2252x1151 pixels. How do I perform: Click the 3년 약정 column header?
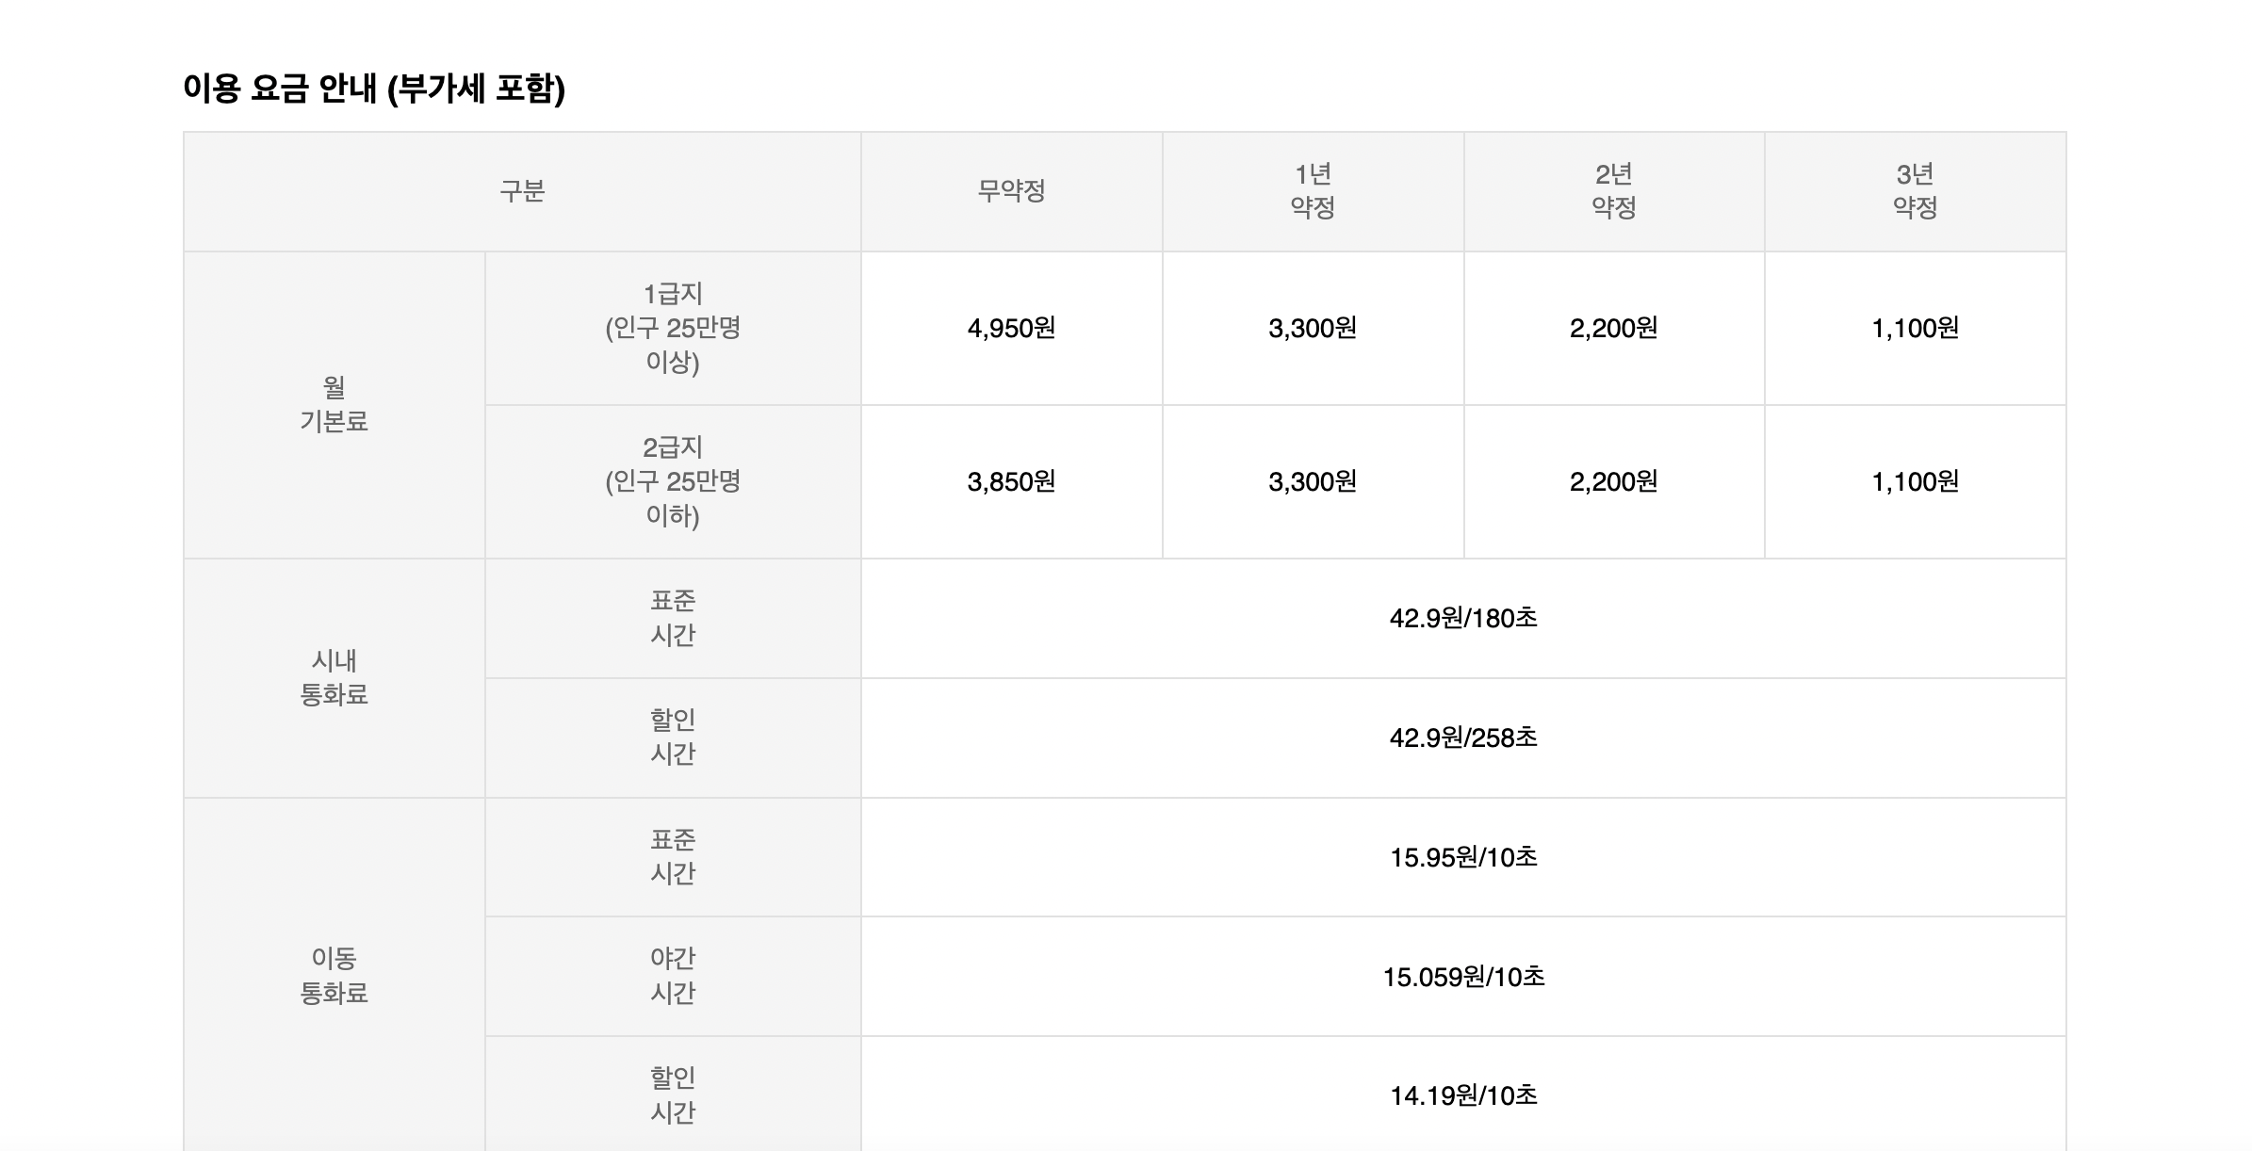[1915, 191]
